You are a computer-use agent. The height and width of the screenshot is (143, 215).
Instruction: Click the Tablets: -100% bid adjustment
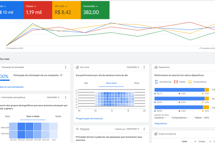(202, 118)
